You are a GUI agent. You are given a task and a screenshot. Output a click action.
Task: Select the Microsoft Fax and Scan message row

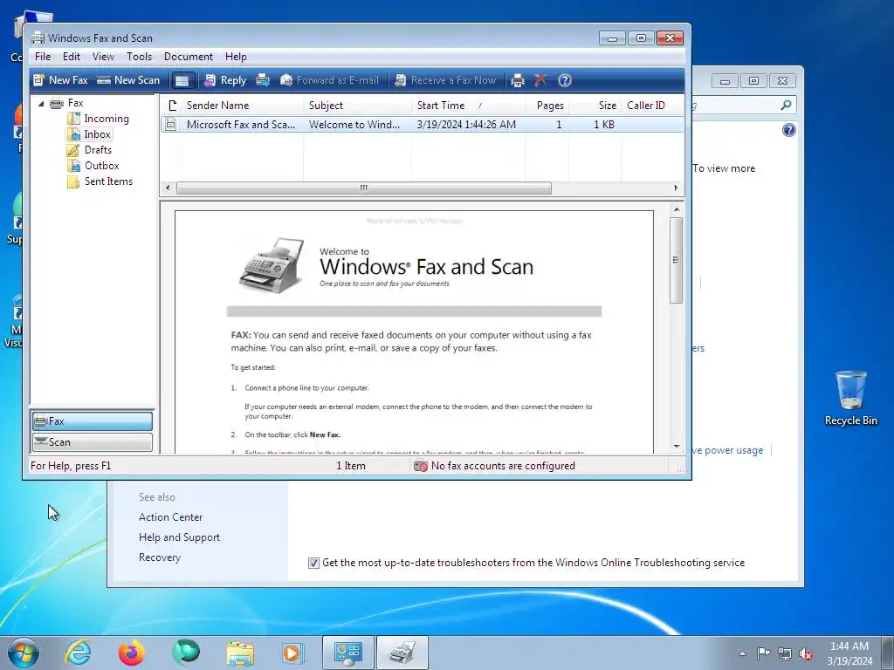422,124
